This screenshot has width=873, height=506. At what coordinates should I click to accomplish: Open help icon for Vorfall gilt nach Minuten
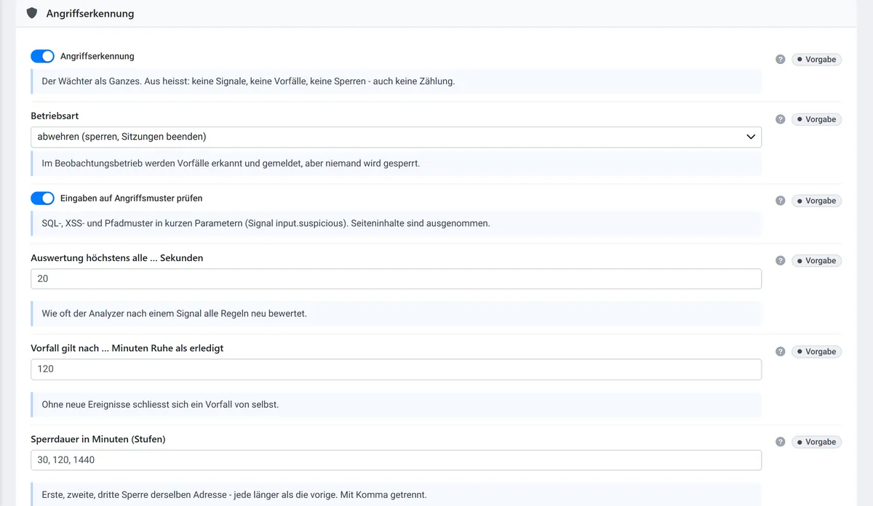click(781, 352)
